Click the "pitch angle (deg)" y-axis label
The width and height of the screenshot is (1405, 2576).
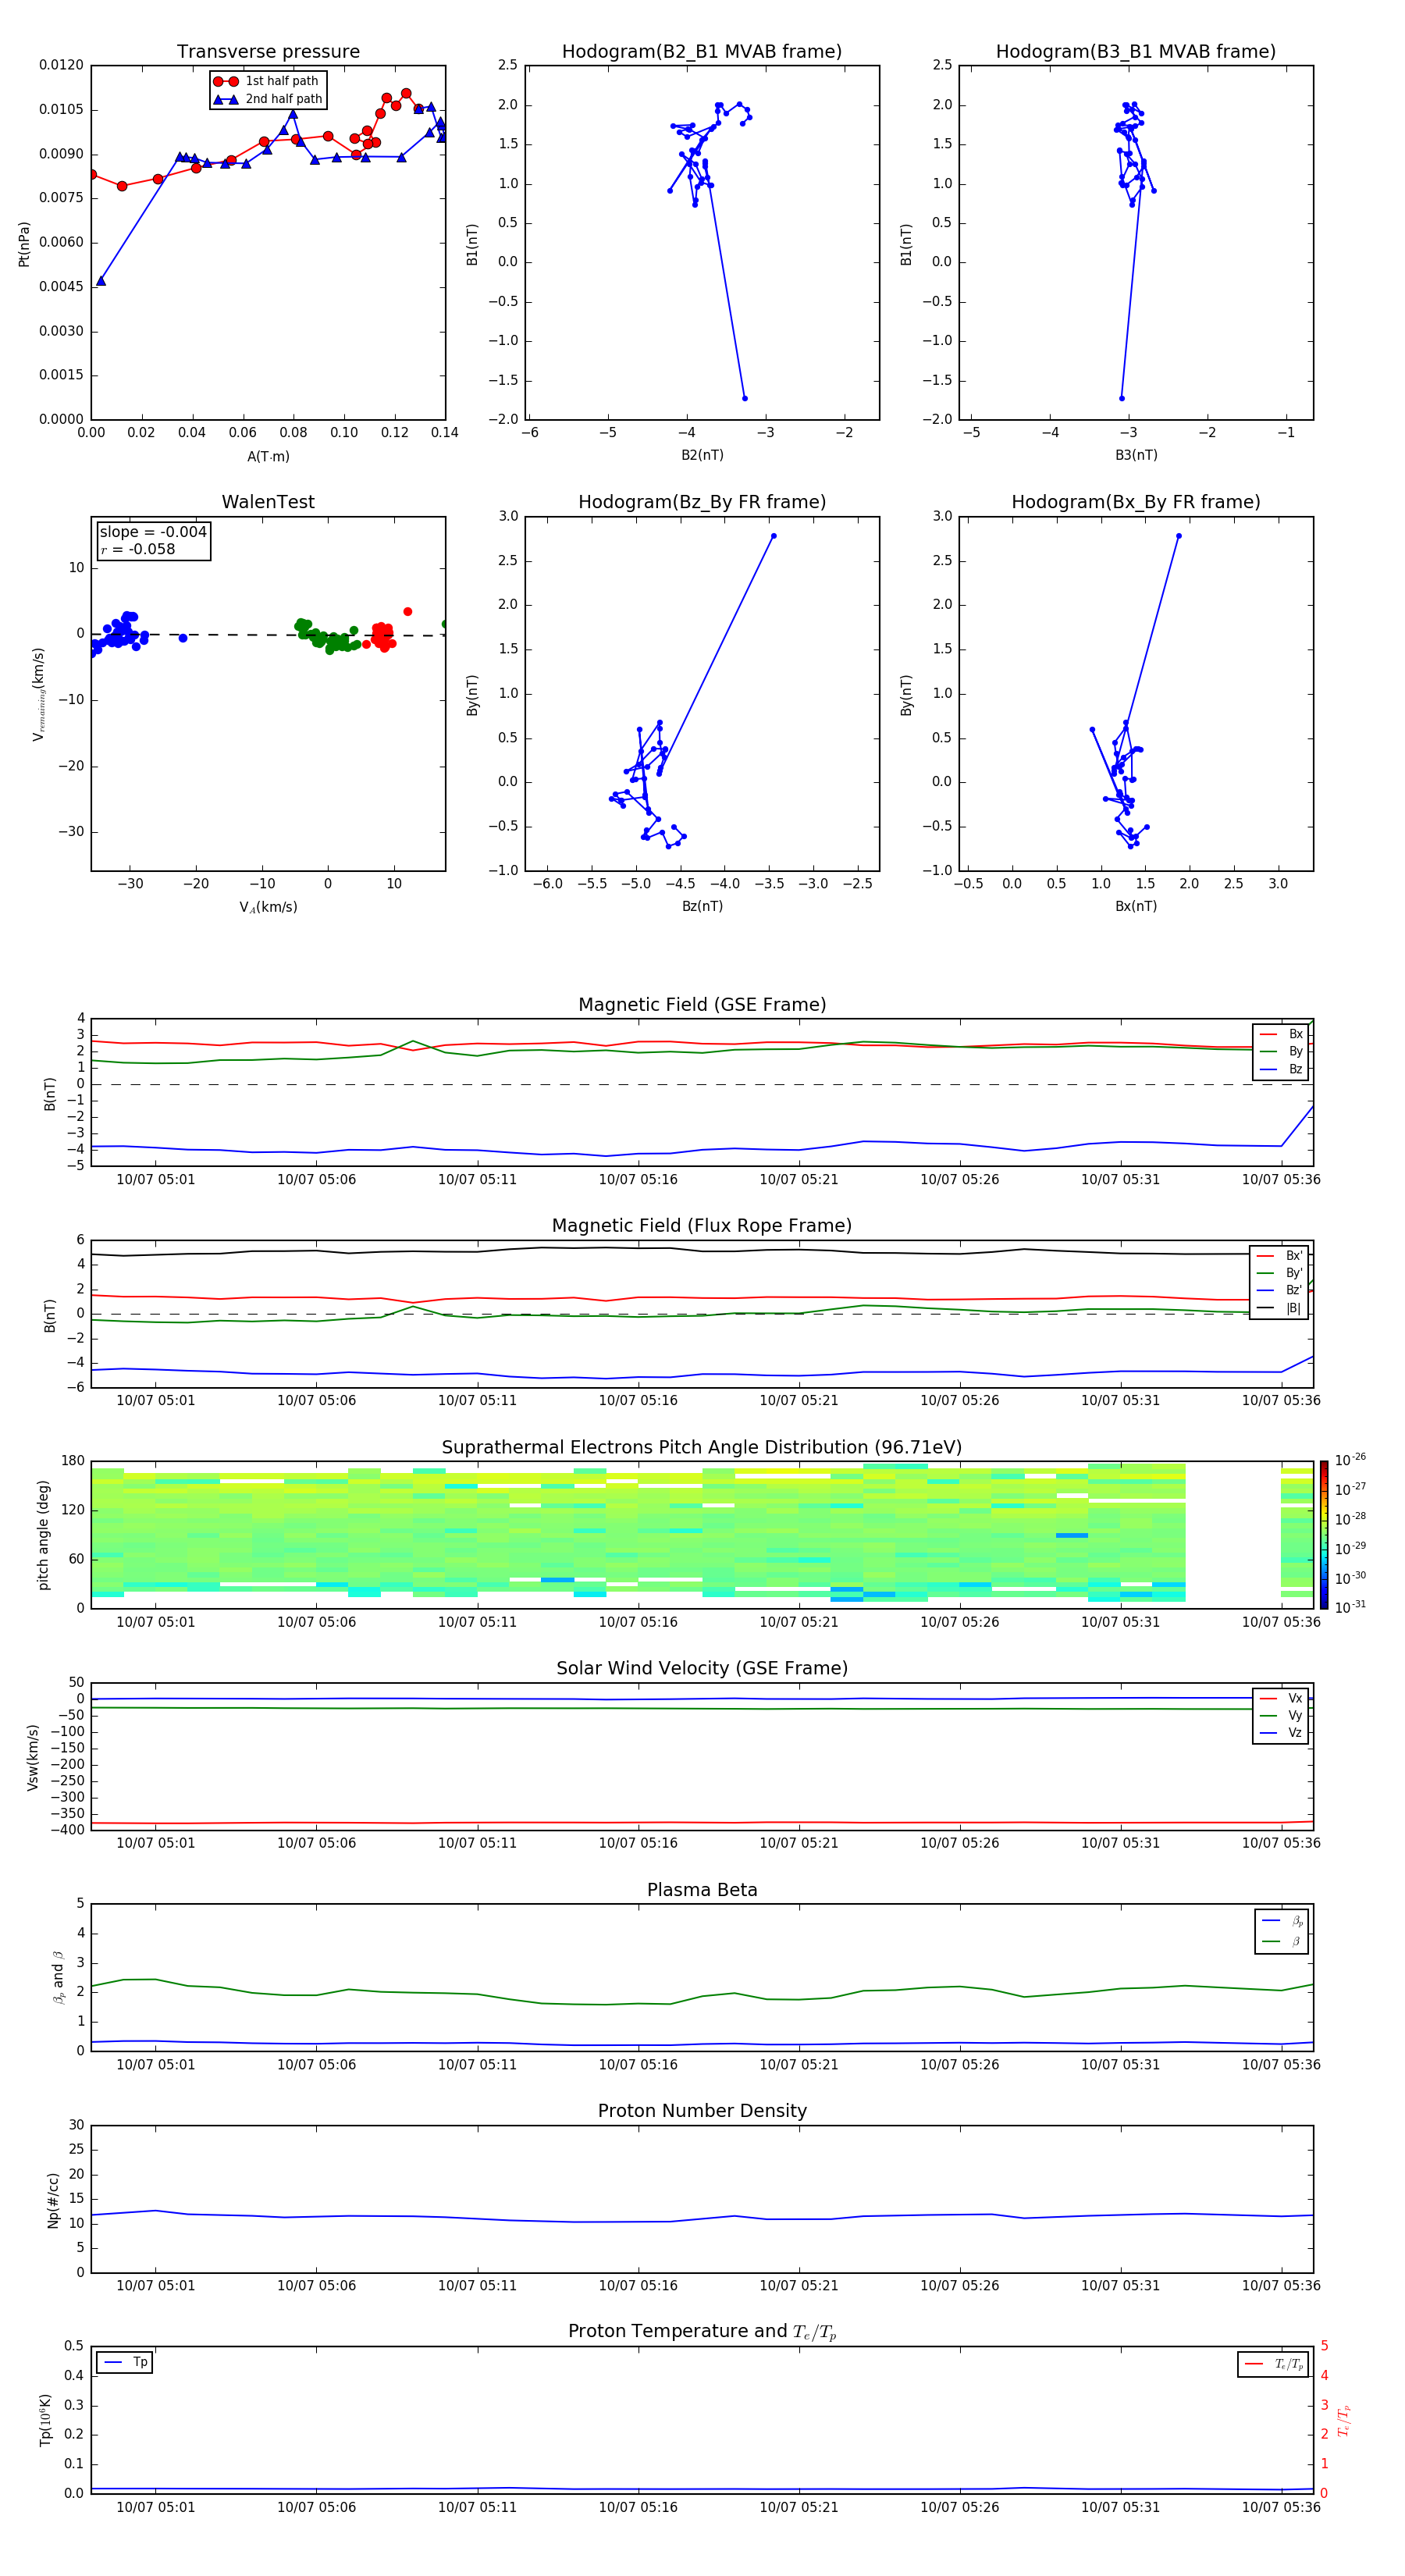(43, 1535)
